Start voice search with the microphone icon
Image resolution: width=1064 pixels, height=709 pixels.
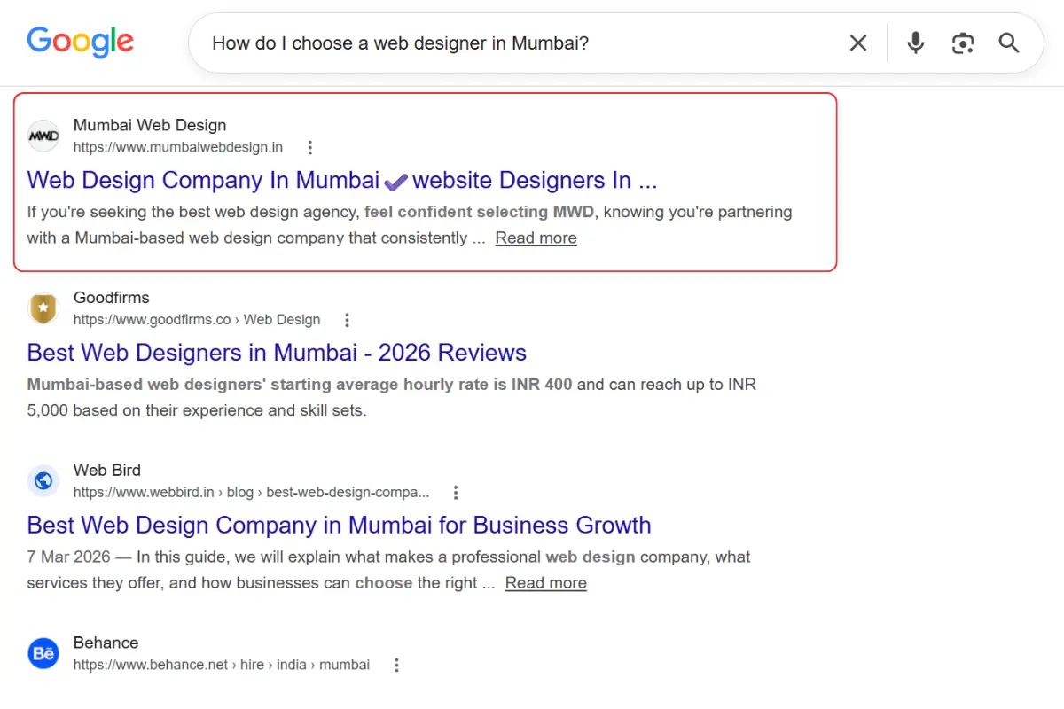[916, 43]
